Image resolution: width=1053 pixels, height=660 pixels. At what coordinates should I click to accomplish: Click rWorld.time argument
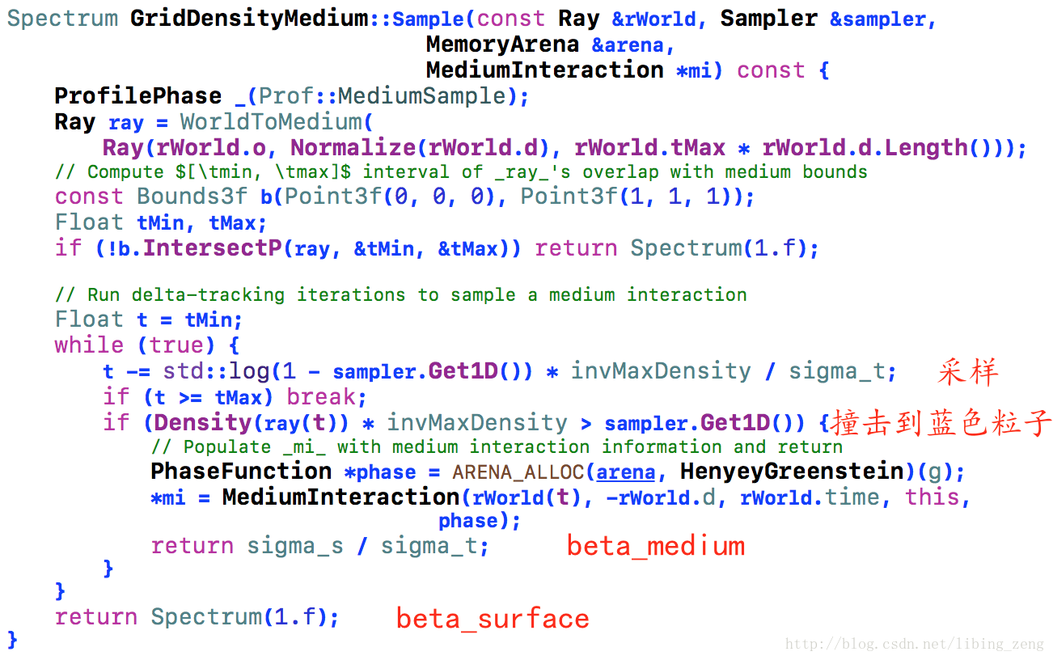point(810,497)
